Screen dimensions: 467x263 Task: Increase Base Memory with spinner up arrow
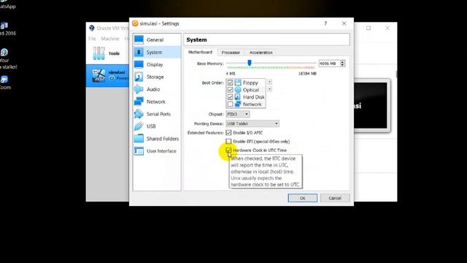point(342,61)
